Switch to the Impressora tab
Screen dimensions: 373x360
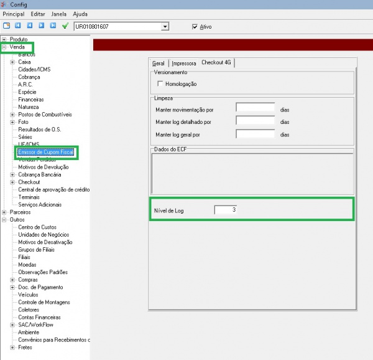click(183, 63)
